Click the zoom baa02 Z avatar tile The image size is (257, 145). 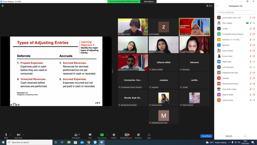(163, 27)
